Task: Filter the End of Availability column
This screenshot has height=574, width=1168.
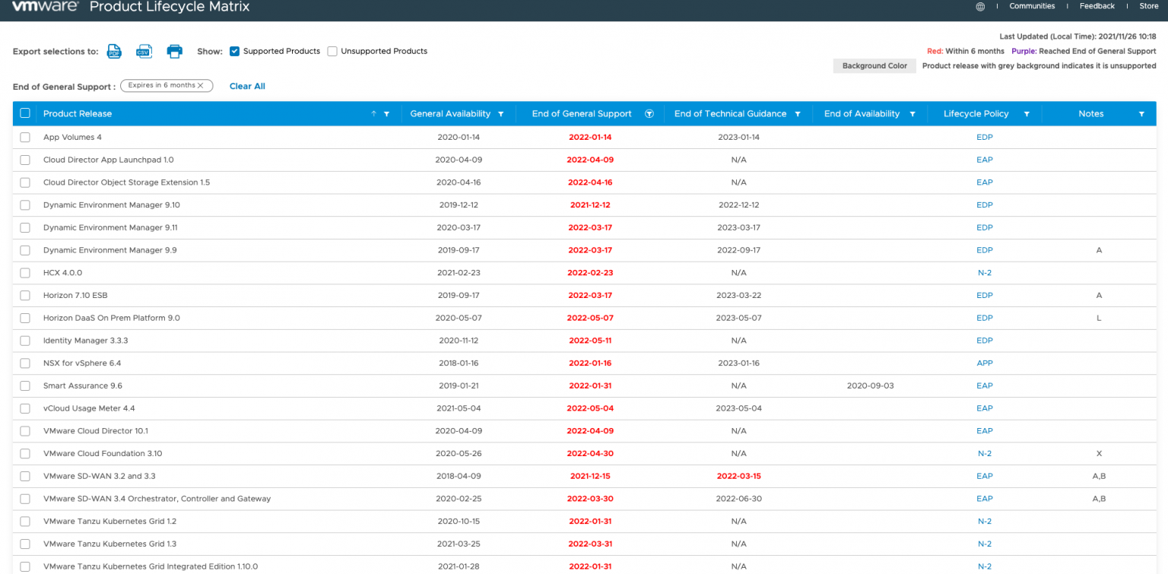Action: [912, 114]
